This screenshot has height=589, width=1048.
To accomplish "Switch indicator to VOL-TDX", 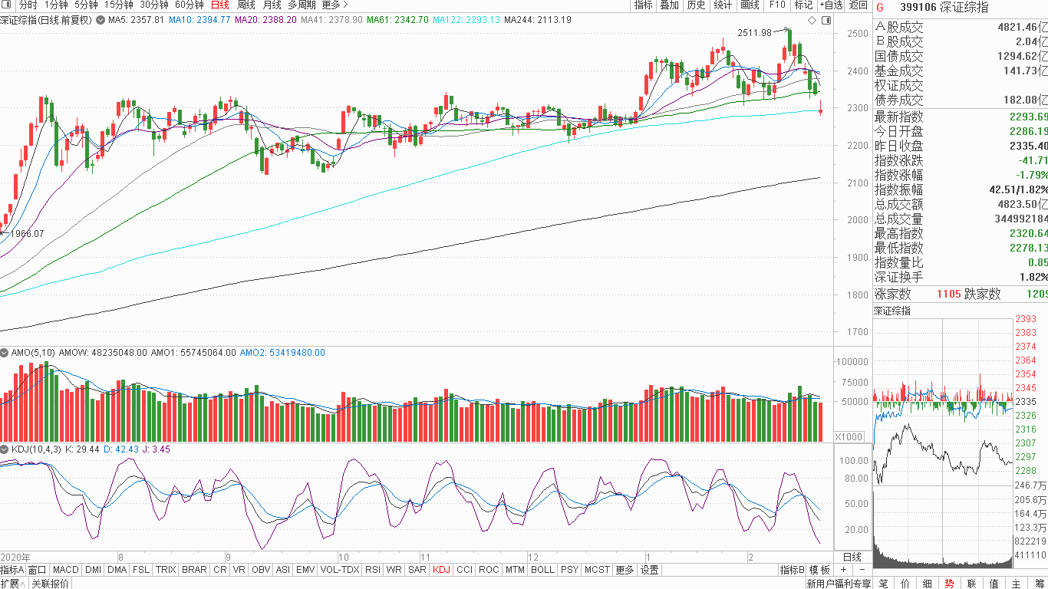I will (x=340, y=570).
